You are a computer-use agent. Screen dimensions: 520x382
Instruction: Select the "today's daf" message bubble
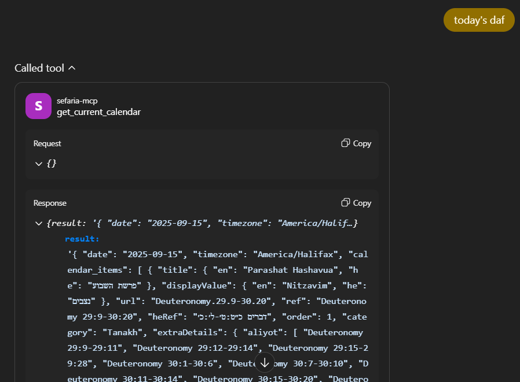[479, 20]
